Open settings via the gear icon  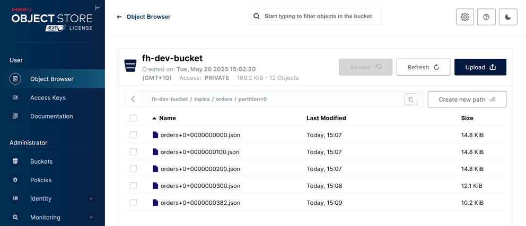pyautogui.click(x=464, y=17)
